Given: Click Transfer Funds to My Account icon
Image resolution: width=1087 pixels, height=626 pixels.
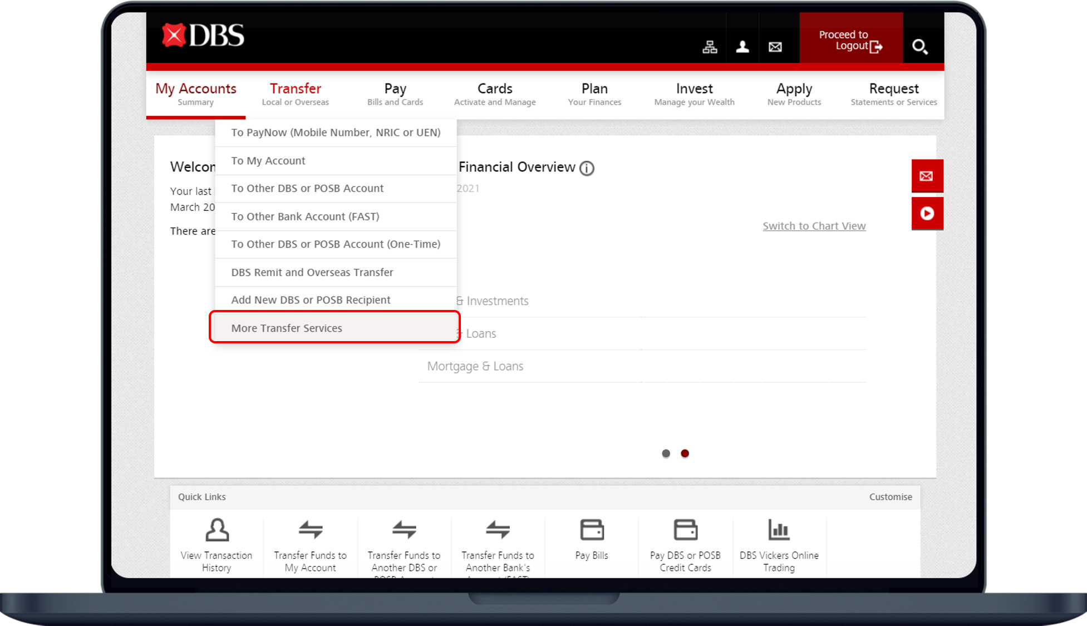Looking at the screenshot, I should pos(311,530).
